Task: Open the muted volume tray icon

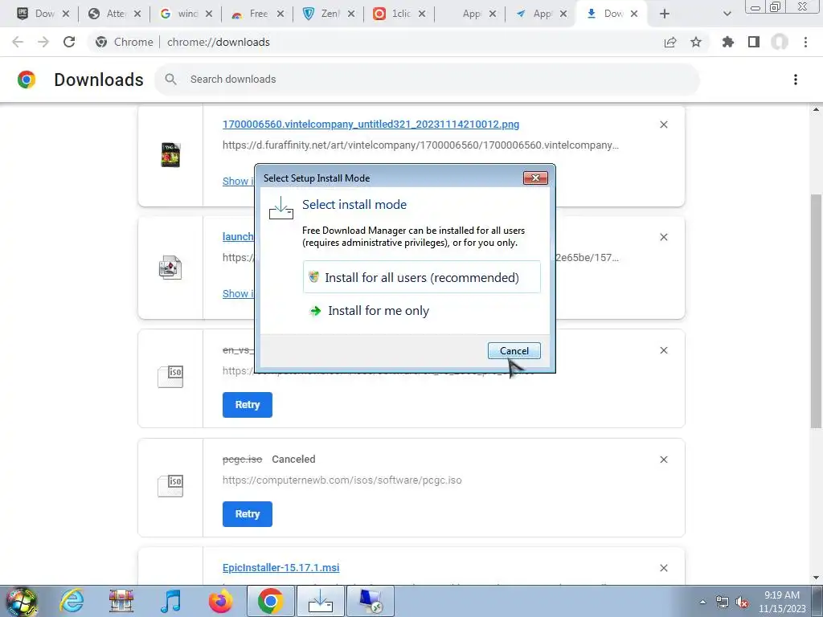Action: (742, 602)
